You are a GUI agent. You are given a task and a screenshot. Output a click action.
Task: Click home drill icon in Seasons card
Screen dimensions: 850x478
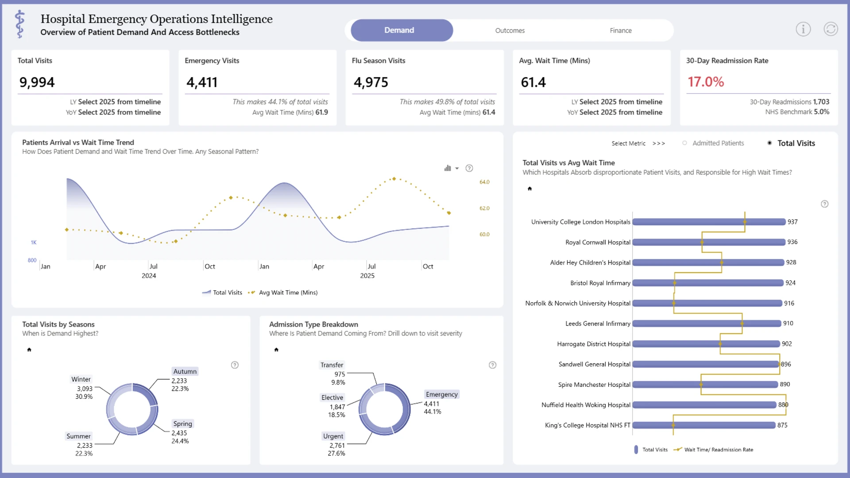[x=29, y=350]
